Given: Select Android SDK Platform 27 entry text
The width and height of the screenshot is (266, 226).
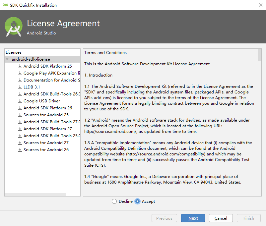Looking at the screenshot, I should (x=48, y=129).
